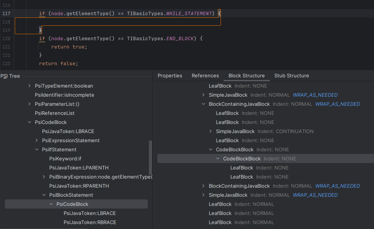Click the PsiExpressionStatement row text
Image resolution: width=374 pixels, height=229 pixels.
point(70,141)
